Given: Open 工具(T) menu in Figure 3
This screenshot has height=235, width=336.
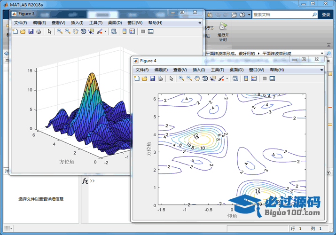Looking at the screenshot, I should pyautogui.click(x=96, y=23).
